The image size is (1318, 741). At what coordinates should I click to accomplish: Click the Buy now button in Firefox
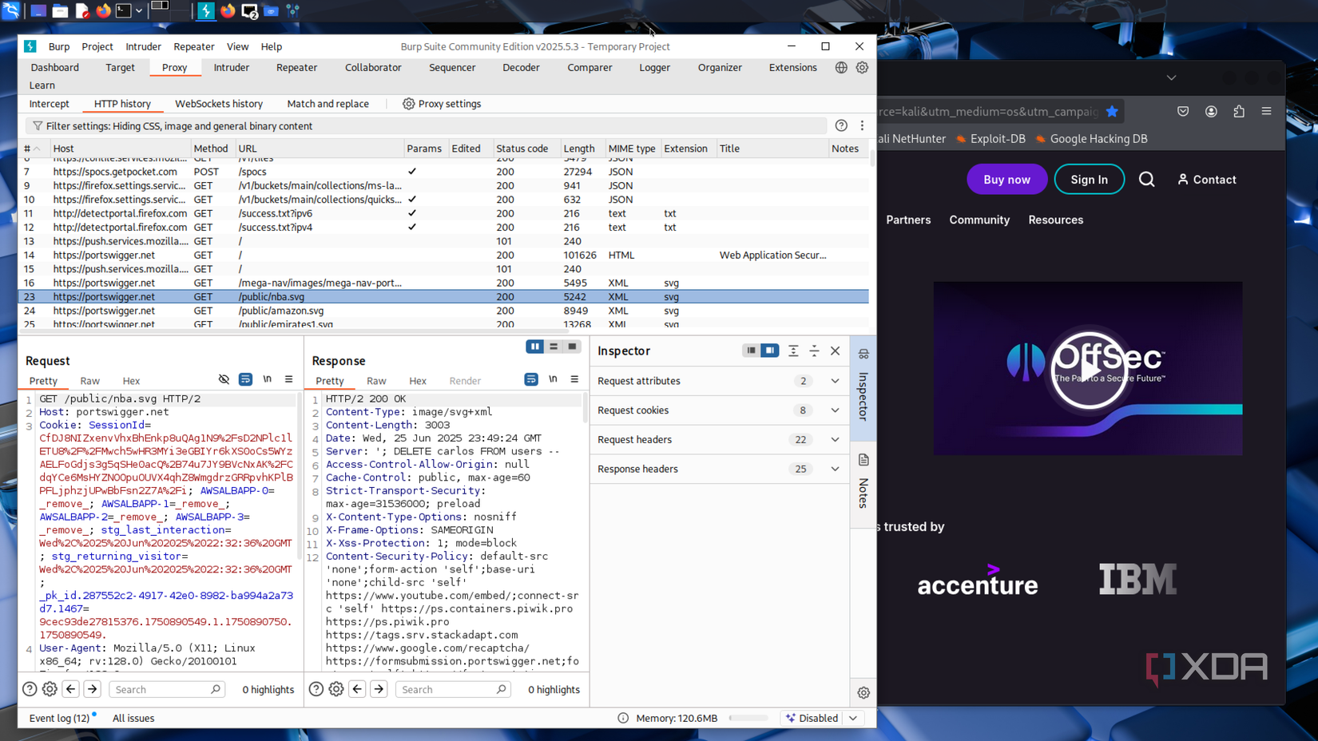[1006, 179]
